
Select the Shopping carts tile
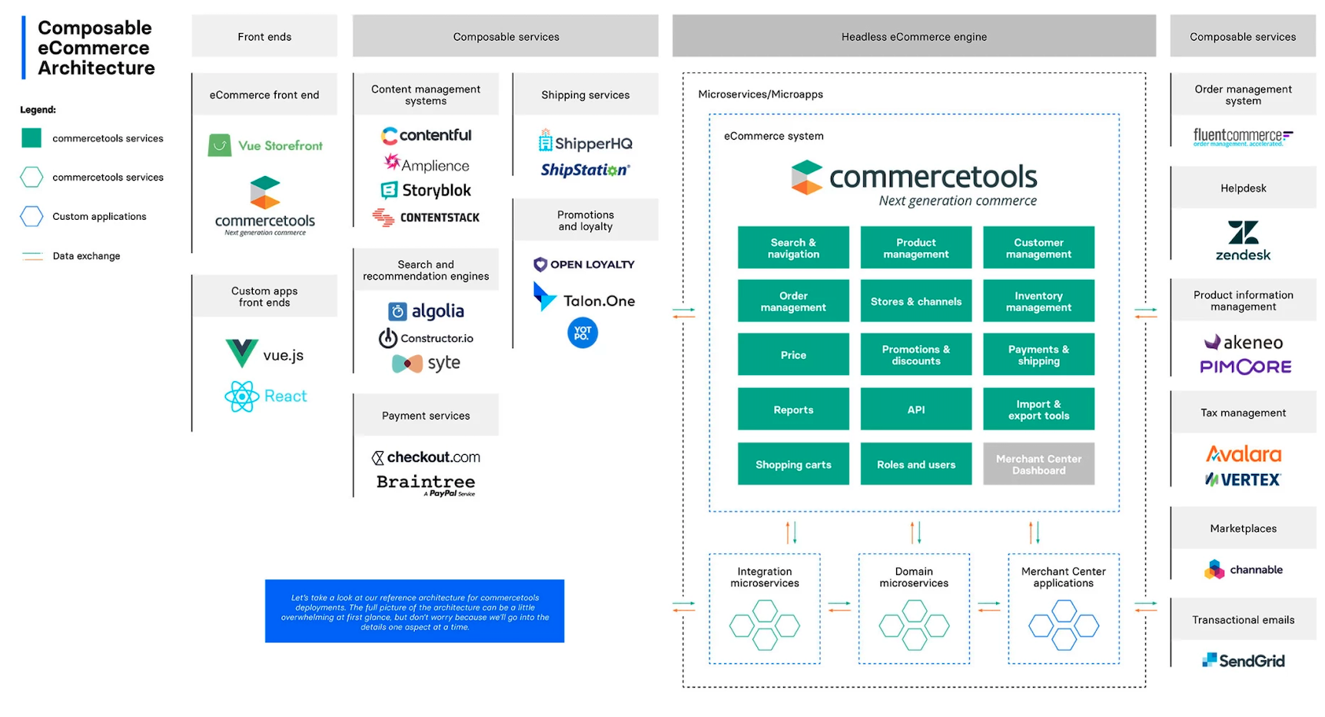pos(793,464)
